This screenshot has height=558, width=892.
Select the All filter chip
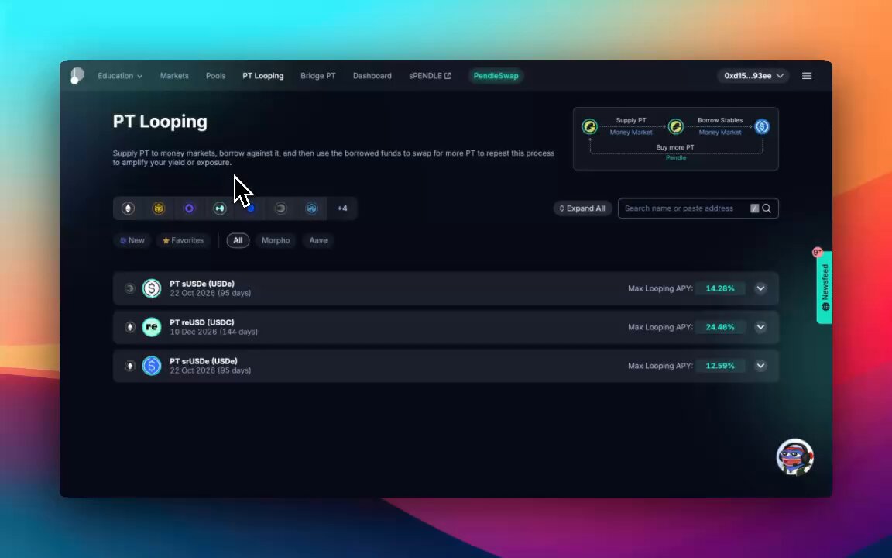tap(238, 240)
